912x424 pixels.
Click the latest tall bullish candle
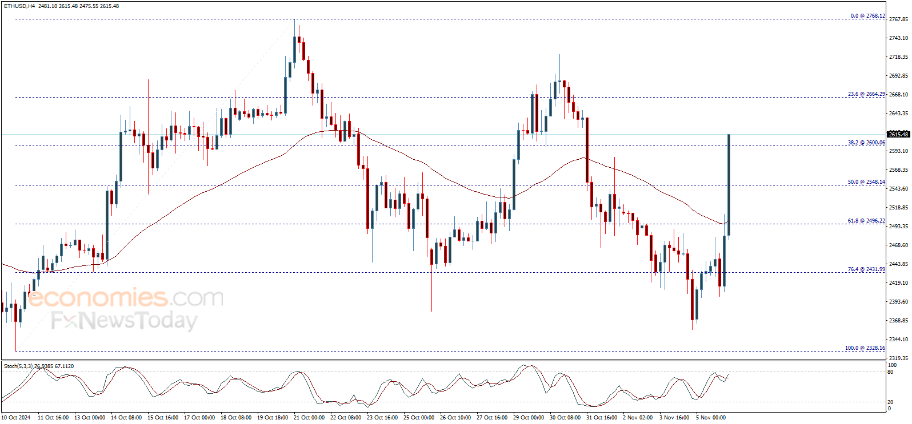(x=729, y=185)
